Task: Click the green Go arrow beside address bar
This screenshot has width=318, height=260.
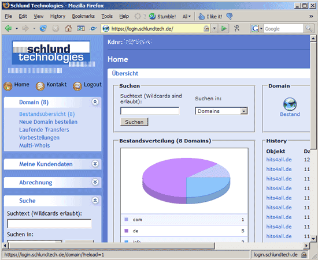Action: pyautogui.click(x=224, y=28)
